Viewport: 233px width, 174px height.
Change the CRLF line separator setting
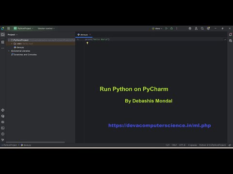(174, 145)
